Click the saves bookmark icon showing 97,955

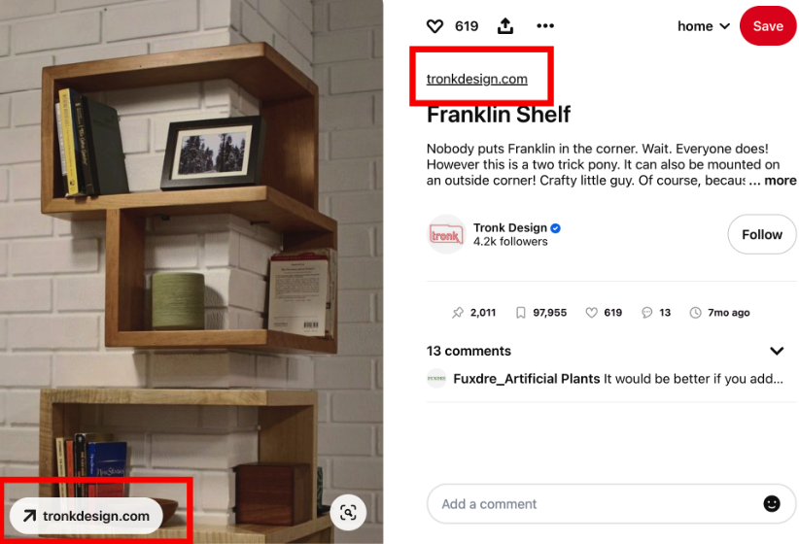[520, 313]
